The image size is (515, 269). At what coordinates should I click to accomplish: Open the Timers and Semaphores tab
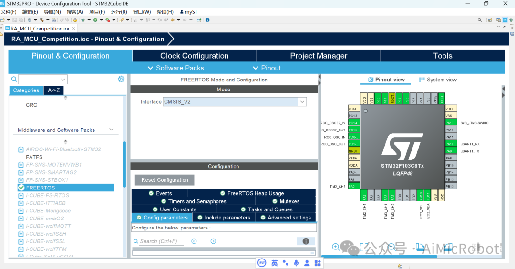point(194,201)
